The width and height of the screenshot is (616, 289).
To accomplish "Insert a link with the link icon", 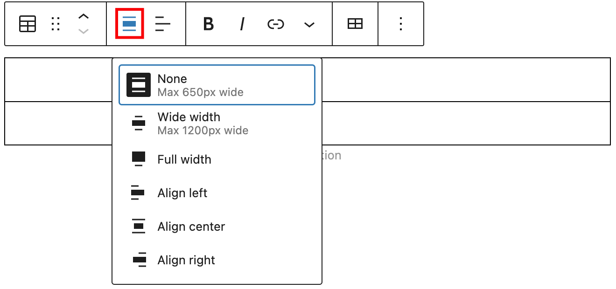I will 275,24.
